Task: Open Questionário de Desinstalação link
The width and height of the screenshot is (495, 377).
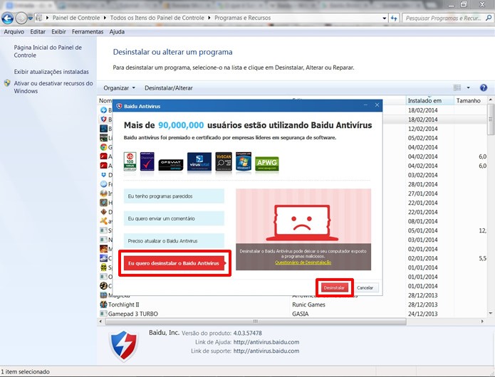Action: point(303,262)
